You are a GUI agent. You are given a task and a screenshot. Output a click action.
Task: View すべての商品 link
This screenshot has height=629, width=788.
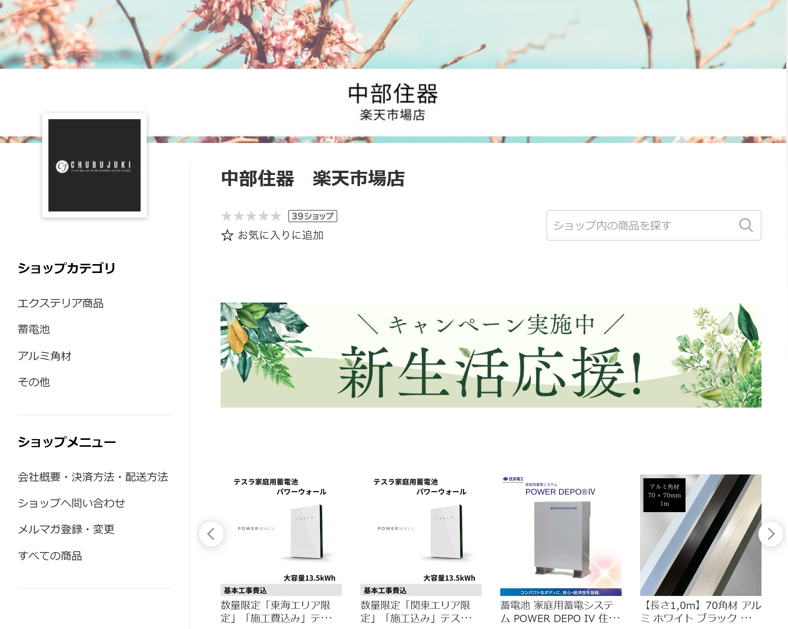pos(50,556)
